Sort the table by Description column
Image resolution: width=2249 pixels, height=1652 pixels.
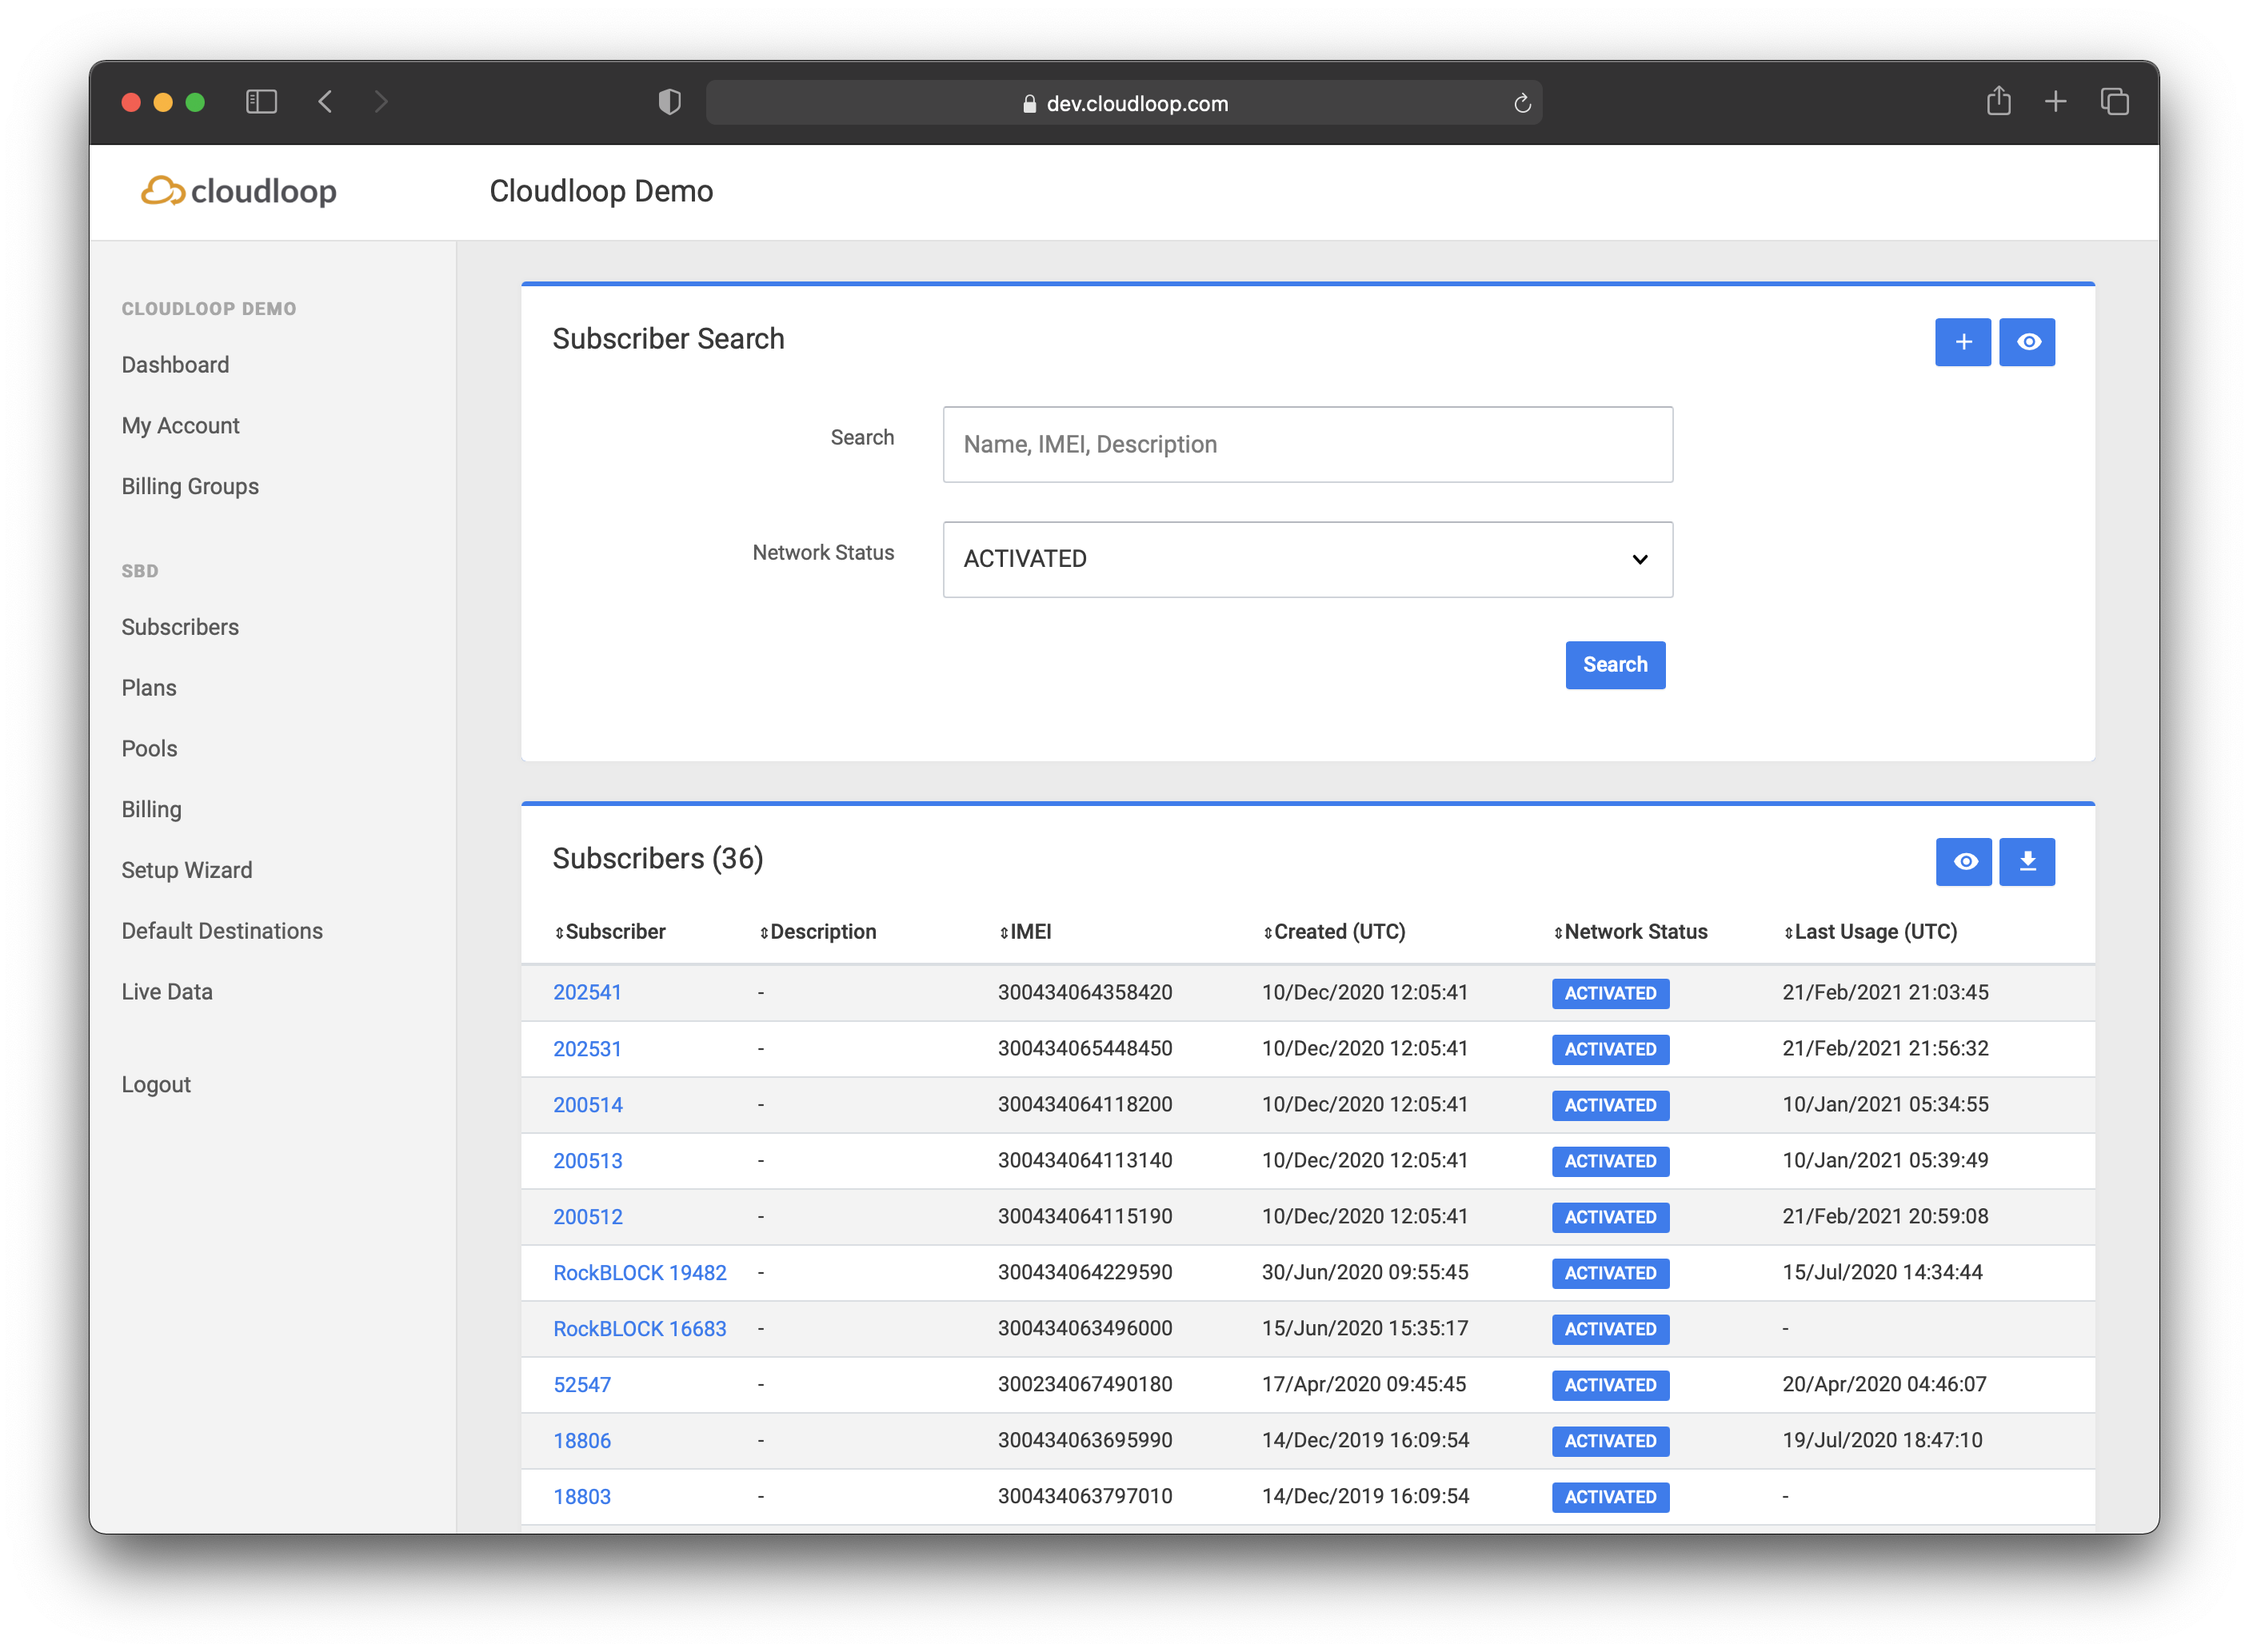[817, 932]
